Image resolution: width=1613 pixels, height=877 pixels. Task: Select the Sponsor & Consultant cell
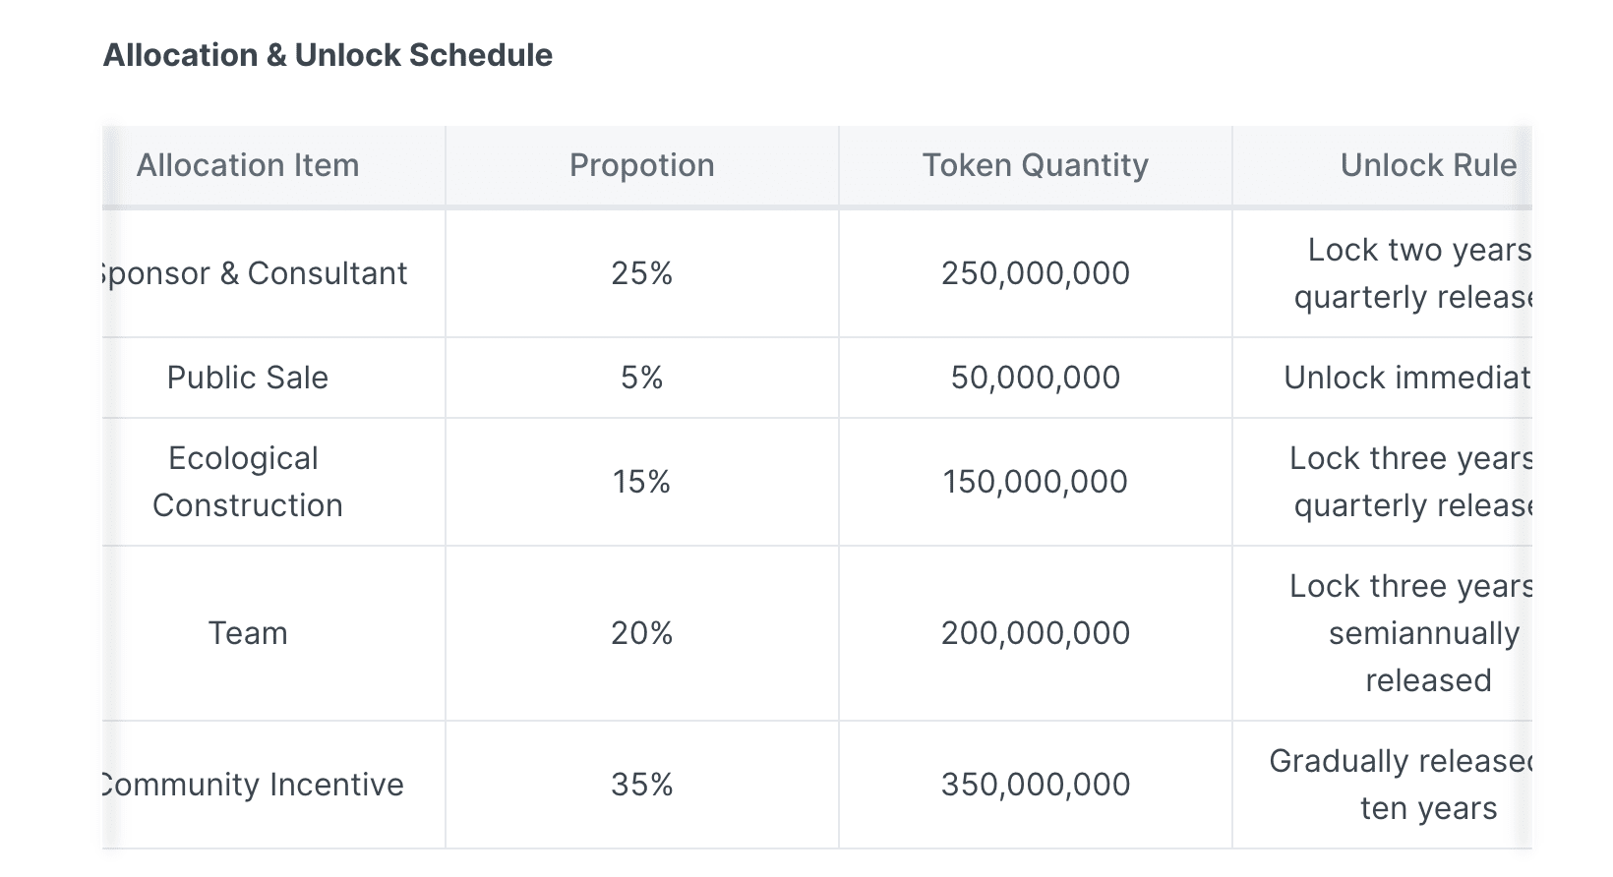[x=254, y=273]
